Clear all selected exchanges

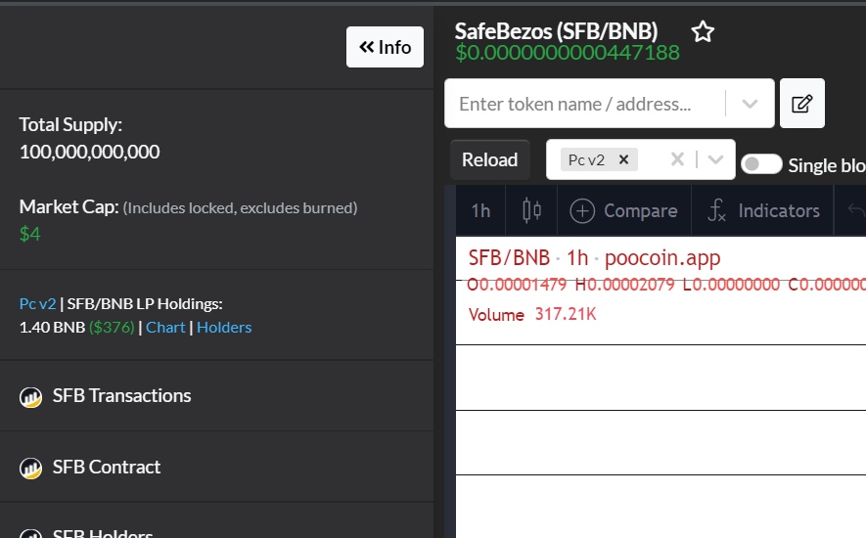click(x=677, y=159)
